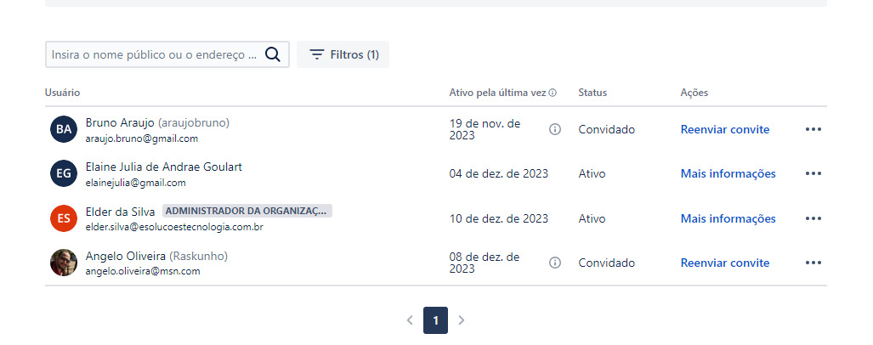
Task: Resend invite to Bruno Araujo
Action: coord(724,129)
